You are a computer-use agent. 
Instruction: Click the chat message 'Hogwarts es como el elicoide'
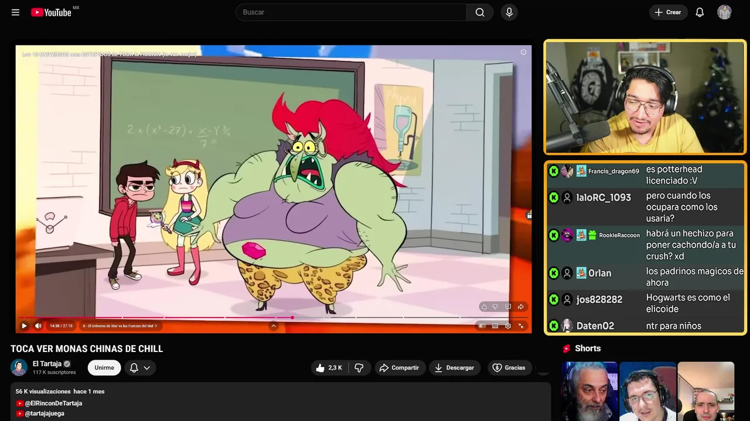pos(688,303)
